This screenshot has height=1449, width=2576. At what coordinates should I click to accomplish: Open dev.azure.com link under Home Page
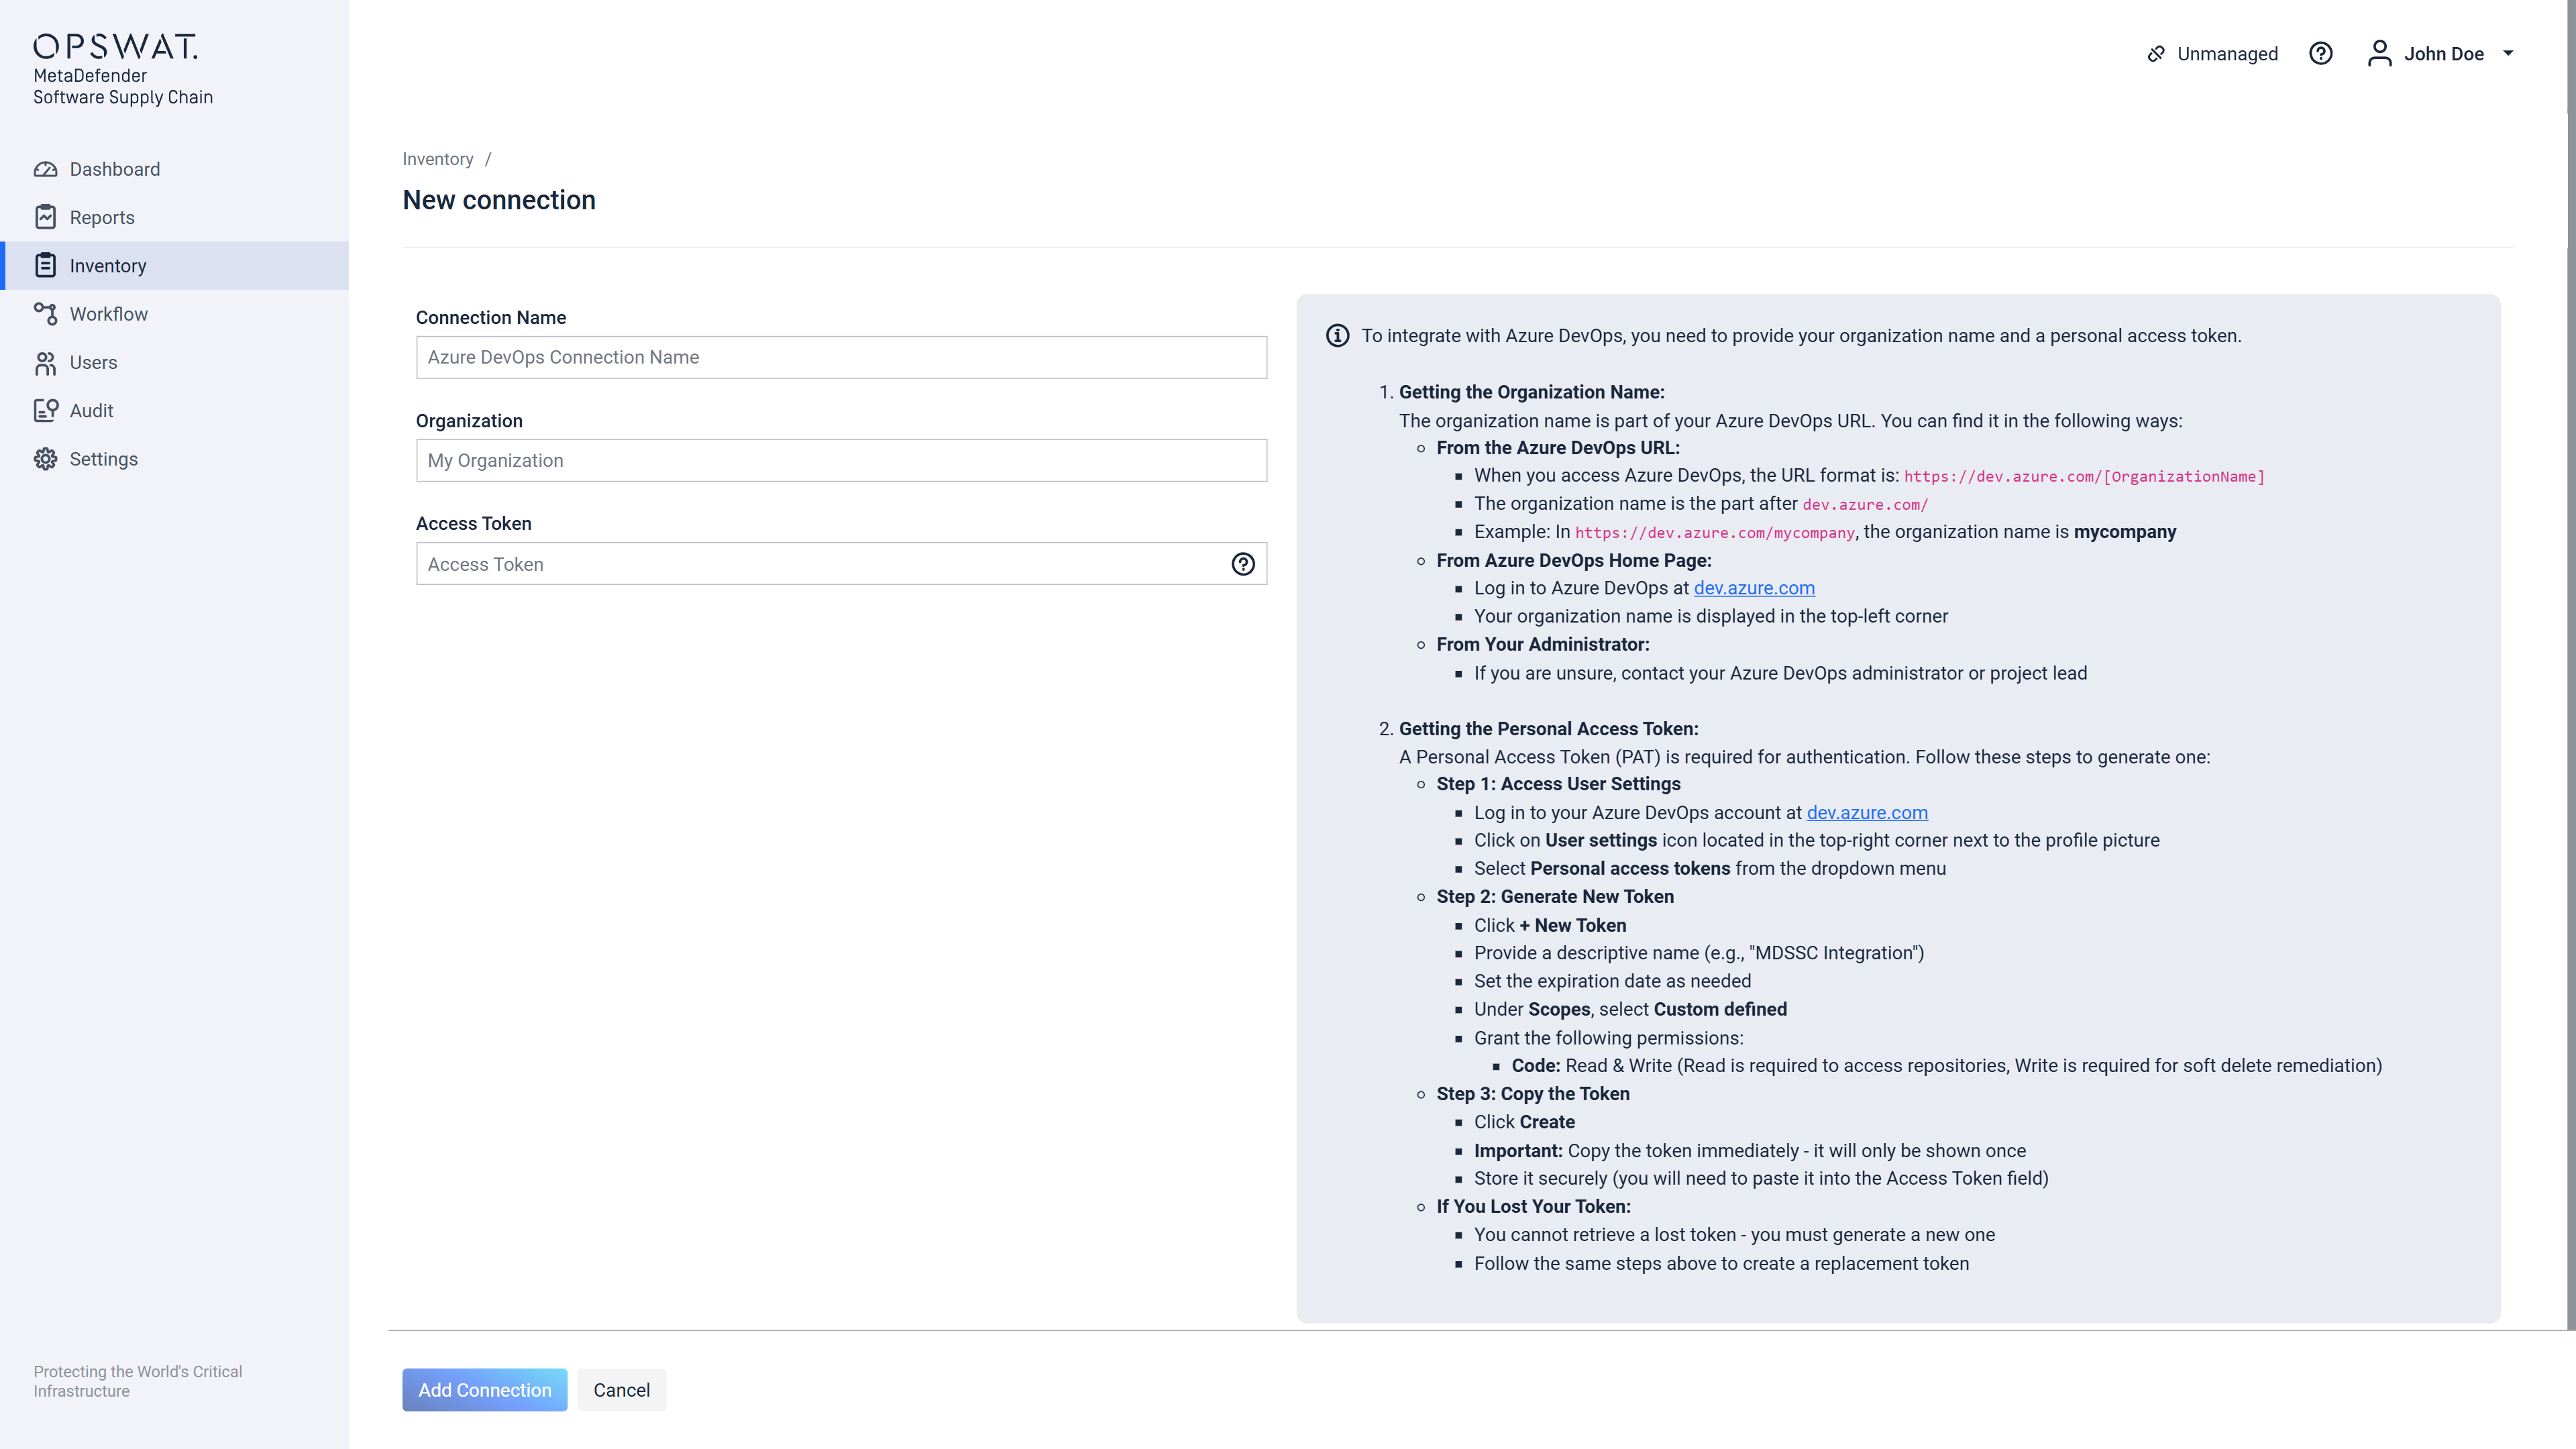(1753, 588)
